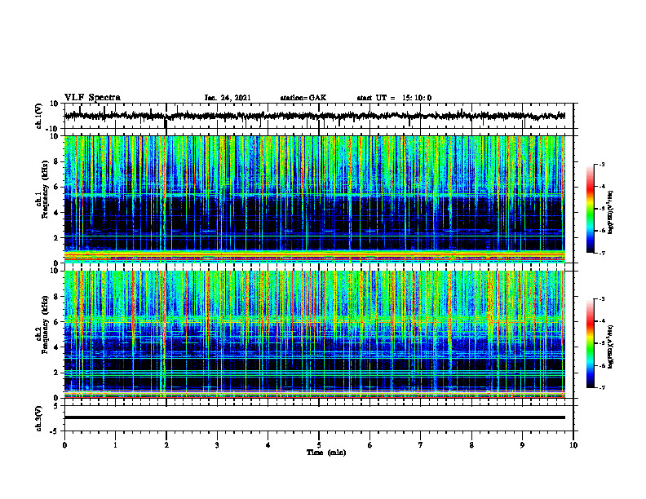The image size is (646, 499).
Task: Click the "start UT = 15:10:0" text
Action: point(394,98)
